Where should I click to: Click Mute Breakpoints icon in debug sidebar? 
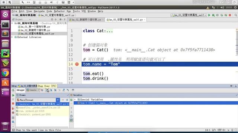tap(13, 113)
